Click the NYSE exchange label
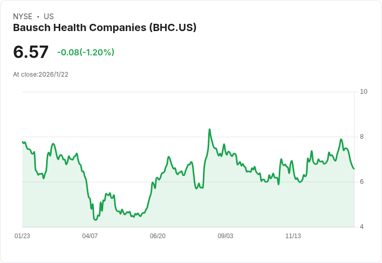This screenshot has width=382, height=263. 22,17
